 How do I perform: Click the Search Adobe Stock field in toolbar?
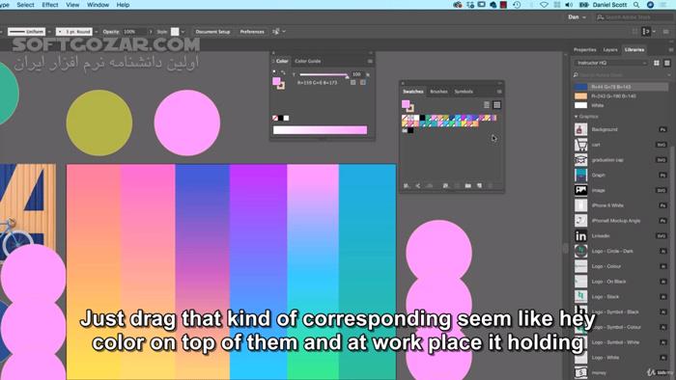[x=634, y=17]
